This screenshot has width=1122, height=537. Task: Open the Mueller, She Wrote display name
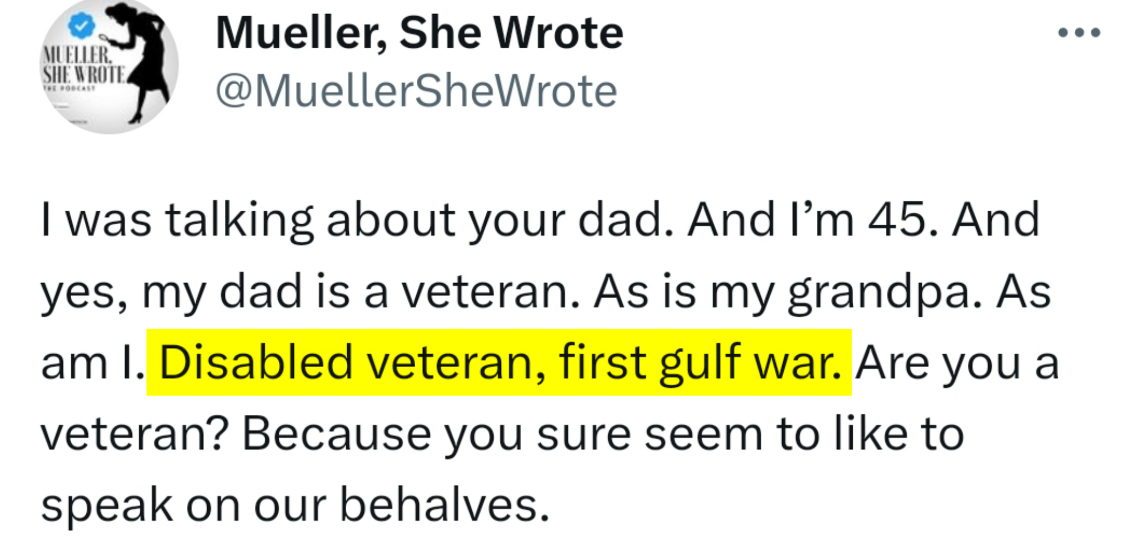[x=419, y=33]
